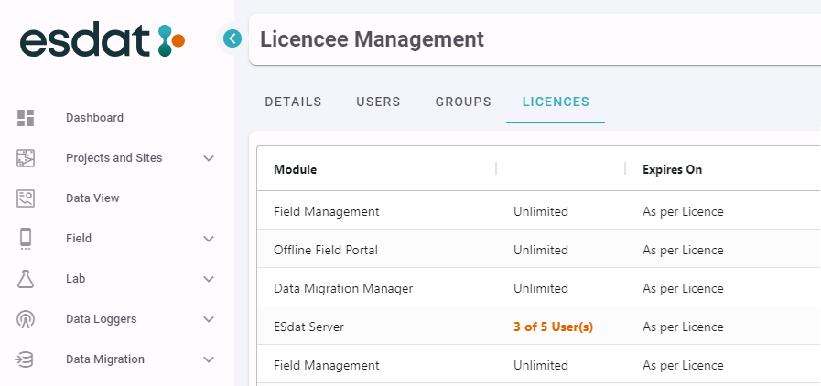
Task: Expand the Data Loggers menu chevron
Action: click(x=209, y=319)
